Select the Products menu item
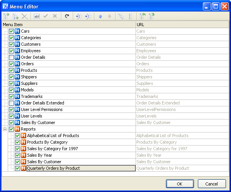This screenshot has width=231, height=192. pos(29,70)
